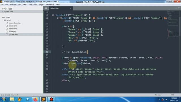Screen dimensions: 181x102
Task: Click the delete.php file icon
Action: coord(7,29)
